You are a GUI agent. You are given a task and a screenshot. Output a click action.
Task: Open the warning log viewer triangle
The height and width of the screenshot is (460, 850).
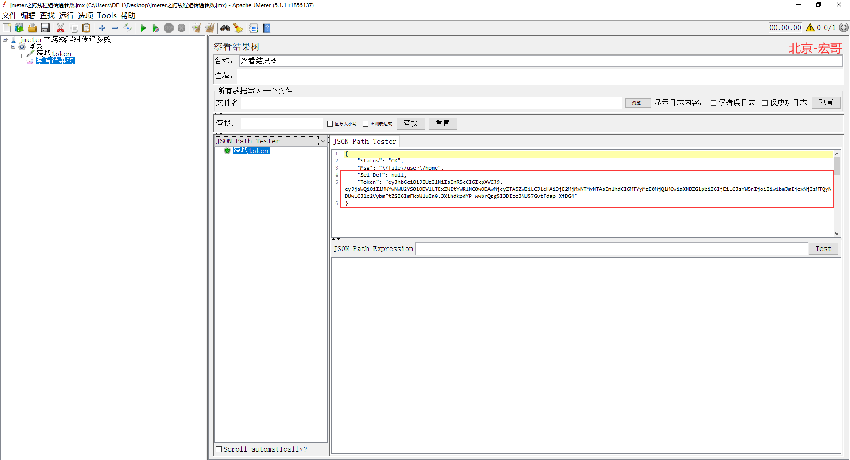tap(810, 27)
